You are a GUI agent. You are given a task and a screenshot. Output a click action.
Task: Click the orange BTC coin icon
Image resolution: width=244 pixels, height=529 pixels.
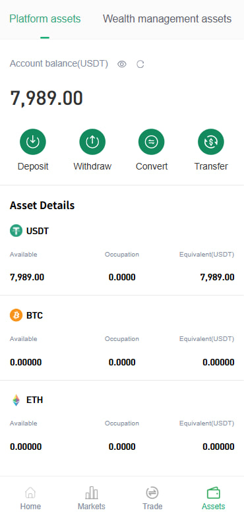[16, 315]
